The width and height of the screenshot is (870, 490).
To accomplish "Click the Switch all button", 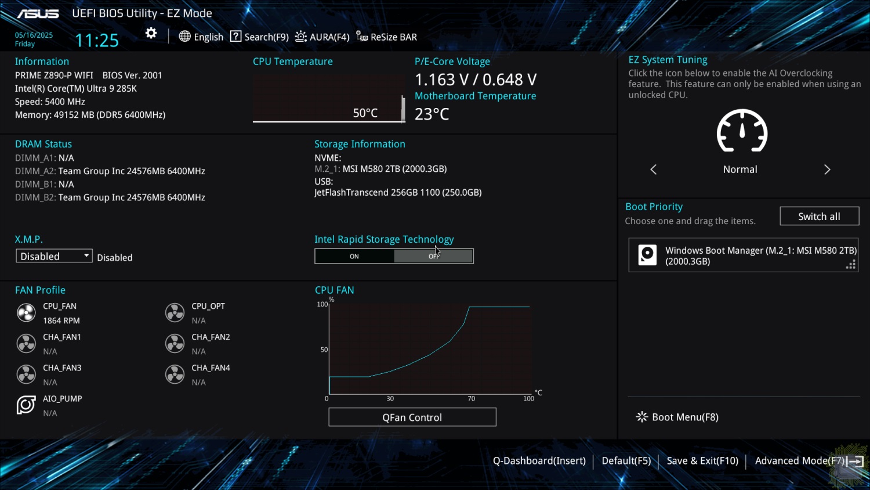I will [819, 216].
